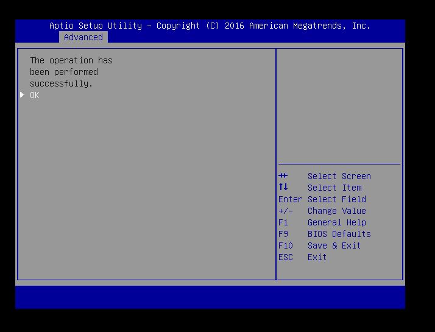Click the 'successfully.' message line

pyautogui.click(x=61, y=84)
